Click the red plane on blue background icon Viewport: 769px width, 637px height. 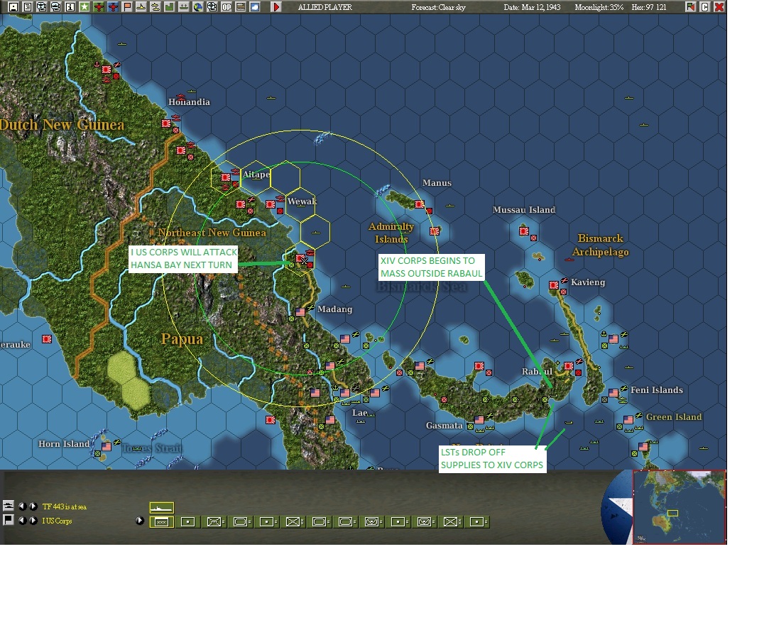tap(113, 7)
